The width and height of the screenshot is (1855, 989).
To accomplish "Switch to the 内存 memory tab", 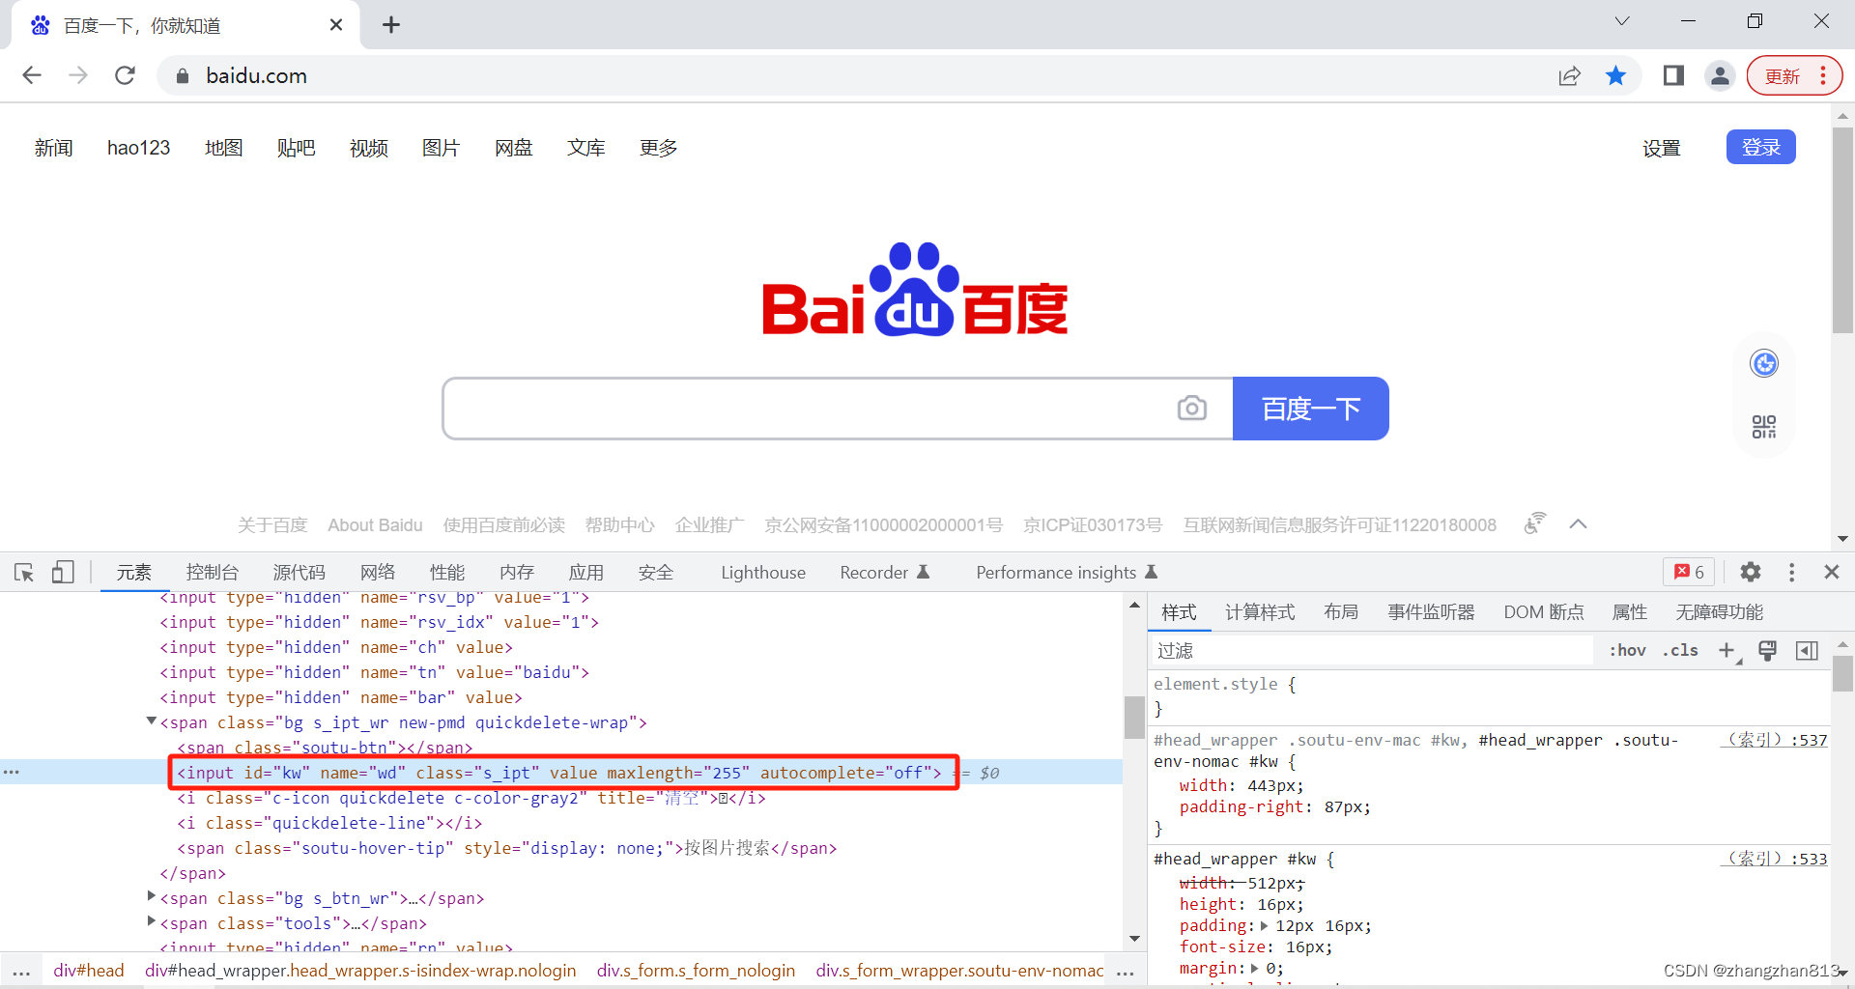I will click(517, 573).
